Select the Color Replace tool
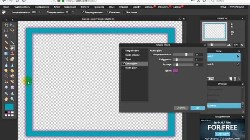The height and width of the screenshot is (140, 250). (6, 59)
